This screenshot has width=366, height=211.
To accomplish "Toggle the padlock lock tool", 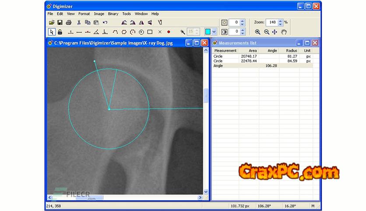I will [60, 32].
